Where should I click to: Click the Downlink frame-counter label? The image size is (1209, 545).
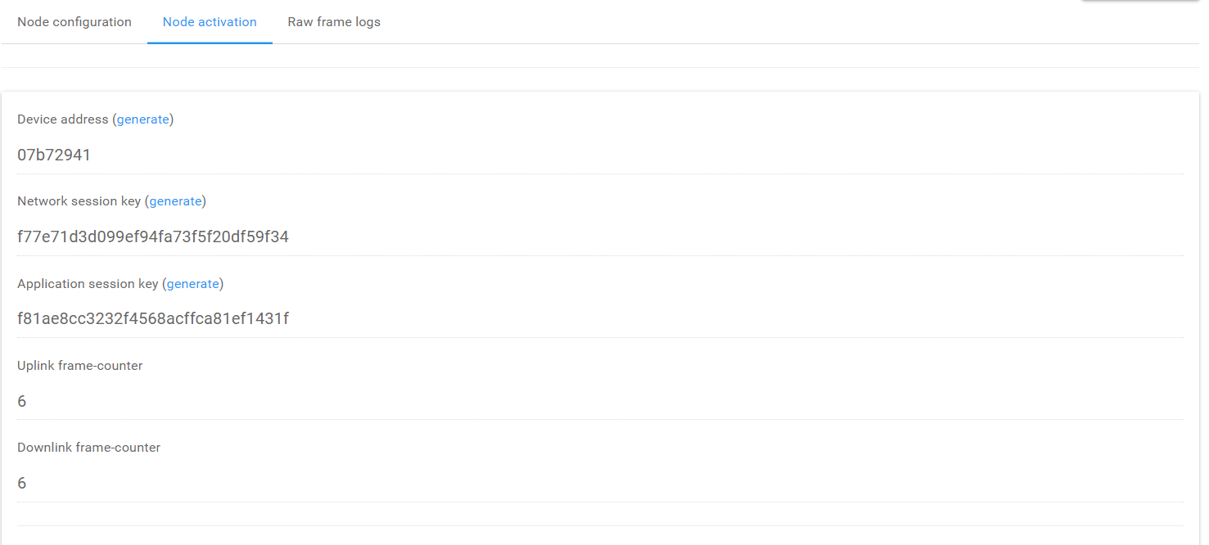coord(89,448)
